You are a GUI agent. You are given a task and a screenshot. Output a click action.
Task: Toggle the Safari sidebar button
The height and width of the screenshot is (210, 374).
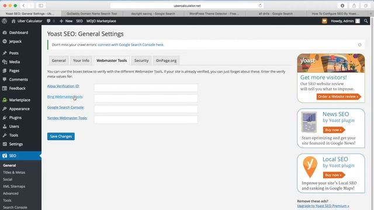41,5
